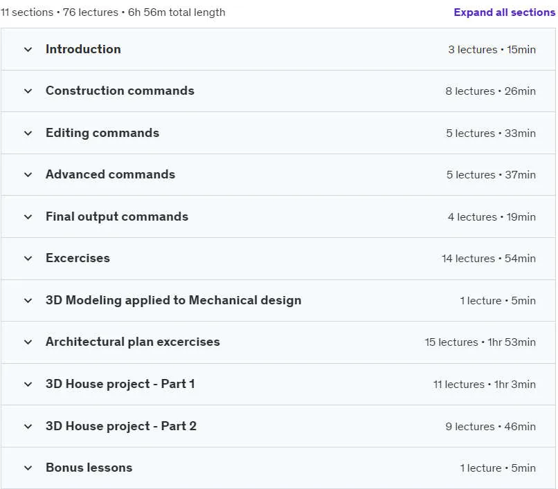This screenshot has height=489, width=558.
Task: Expand Bonus lessons chevron
Action: pyautogui.click(x=28, y=468)
